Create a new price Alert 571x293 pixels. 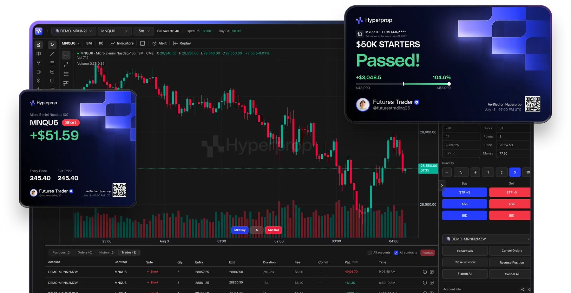[160, 43]
